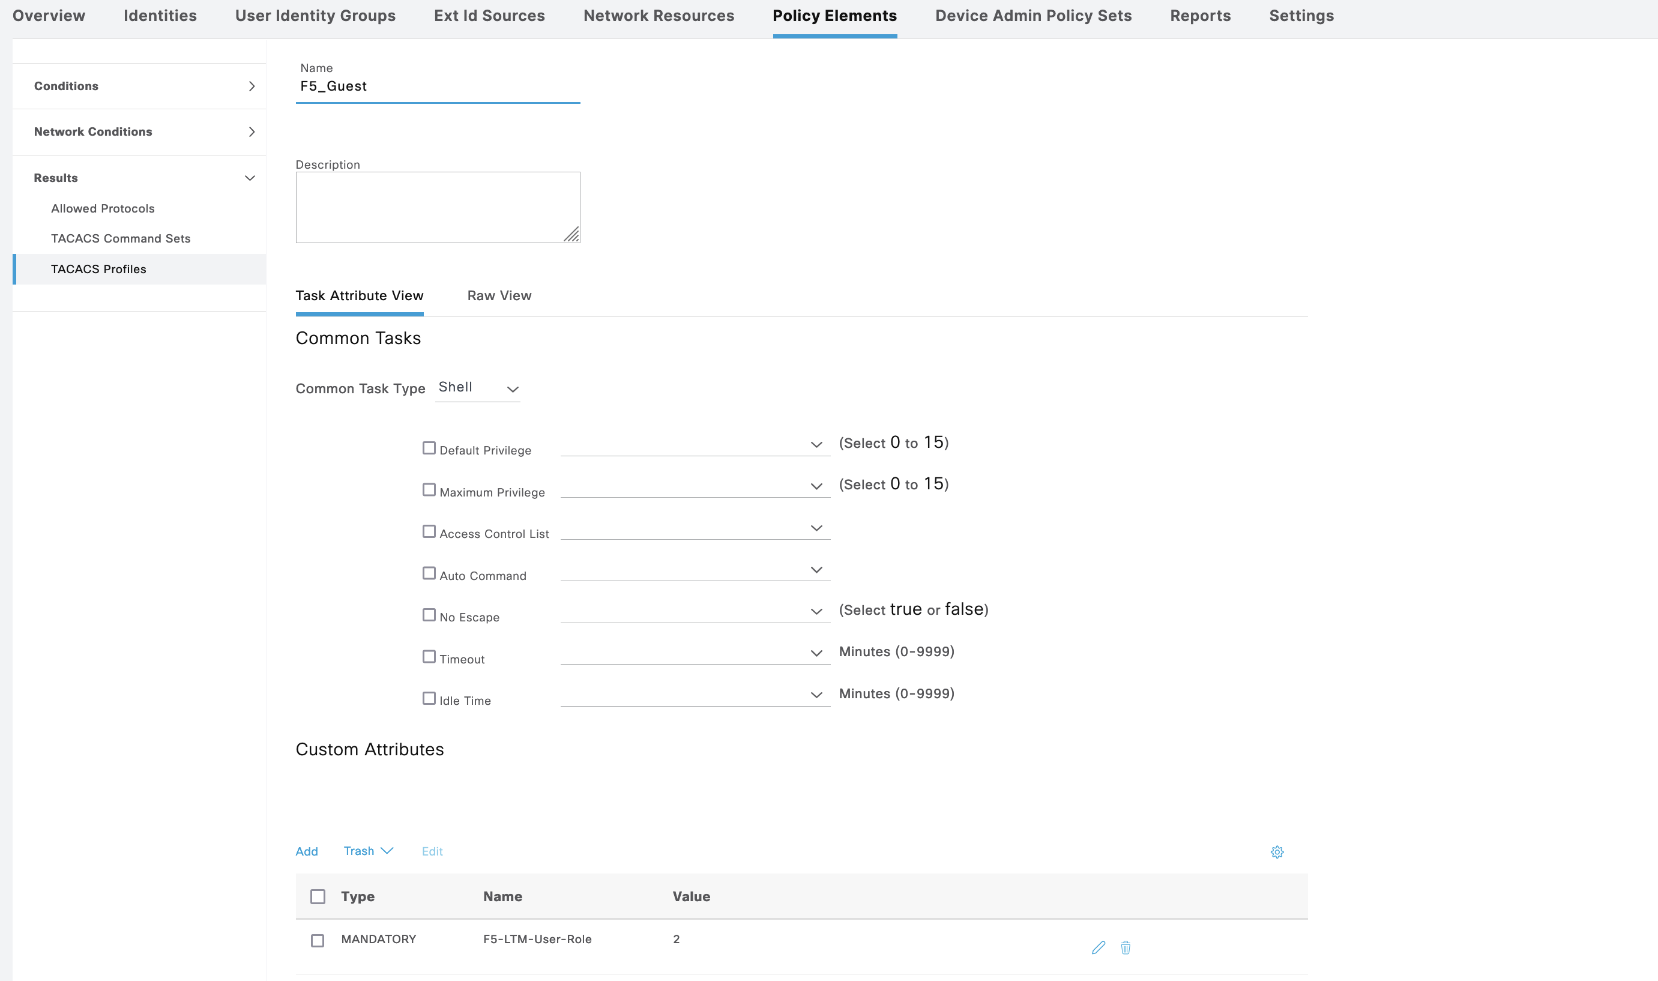Click the trash icon in F5-LTM-User-Role row
The width and height of the screenshot is (1658, 981).
coord(1126,947)
